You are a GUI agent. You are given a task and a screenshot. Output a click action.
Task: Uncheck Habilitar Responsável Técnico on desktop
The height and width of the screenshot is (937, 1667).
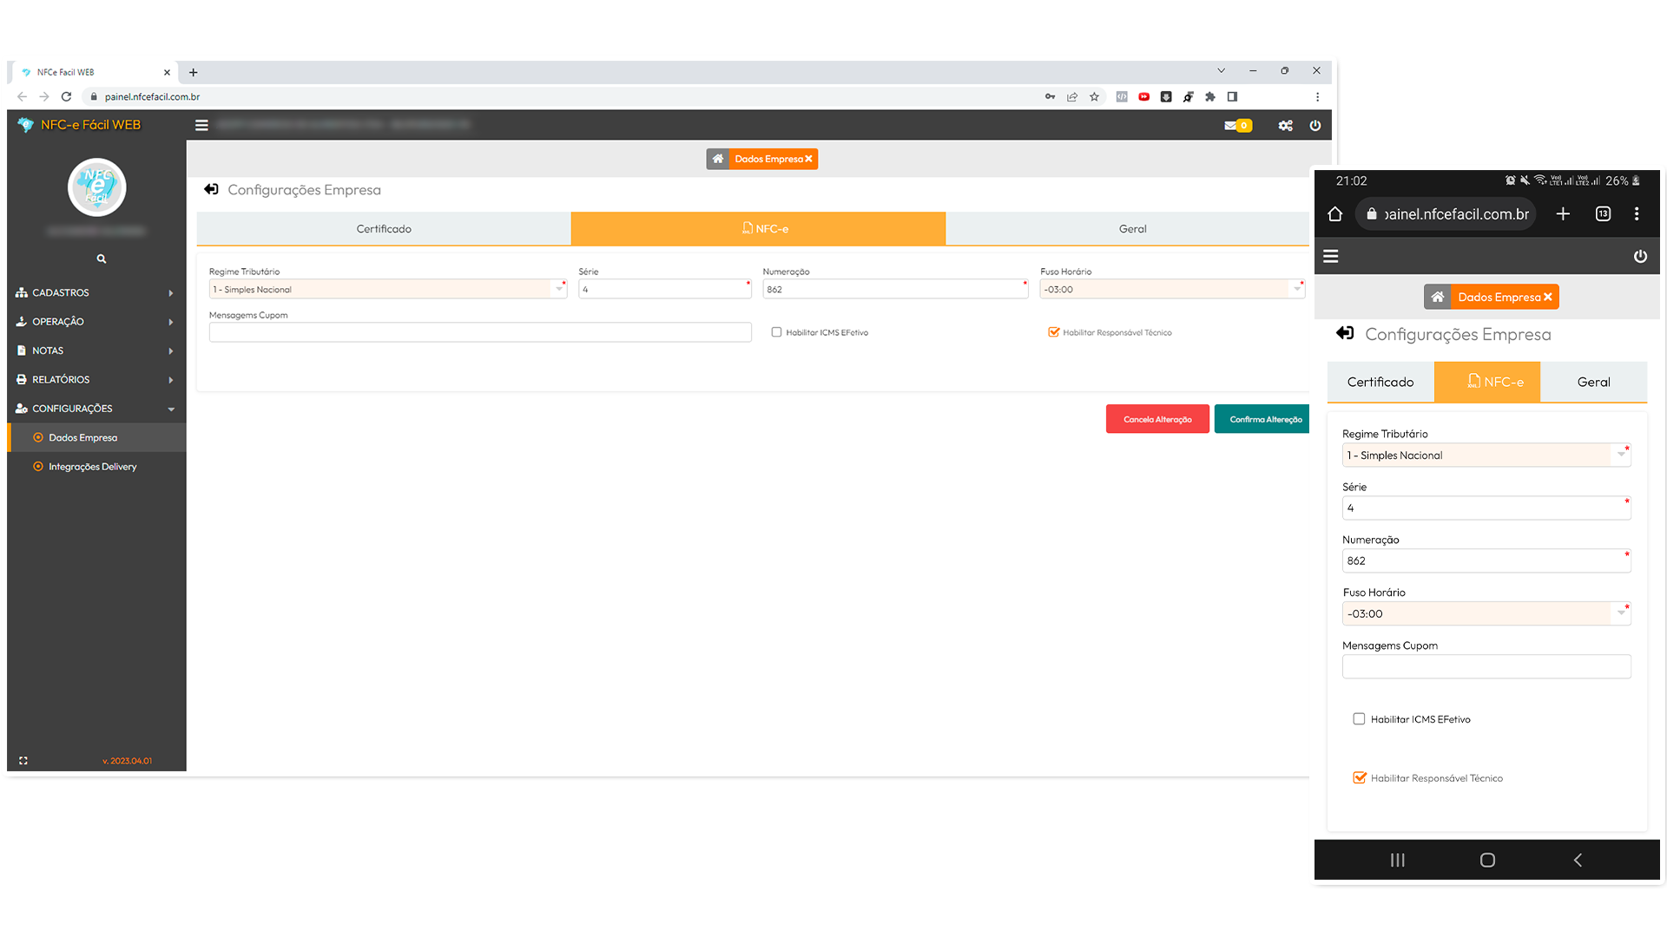pos(1054,332)
